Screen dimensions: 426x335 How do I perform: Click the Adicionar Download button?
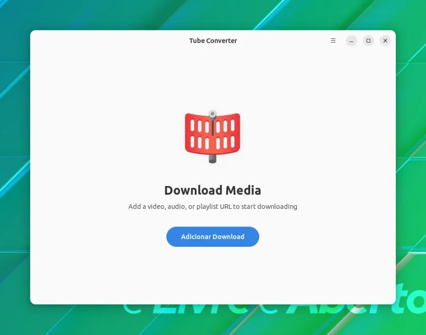click(212, 237)
